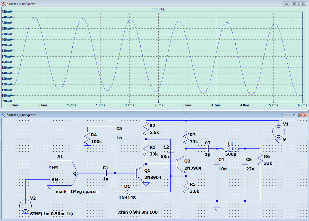This screenshot has height=221, width=309.
Task: Select capacitor C5 symbol
Action: pos(115,133)
